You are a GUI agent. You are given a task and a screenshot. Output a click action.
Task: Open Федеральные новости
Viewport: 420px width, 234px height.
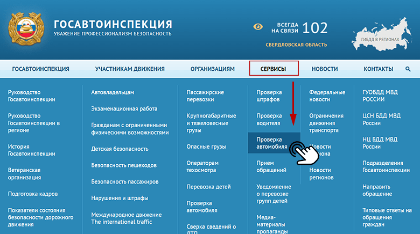click(x=327, y=96)
